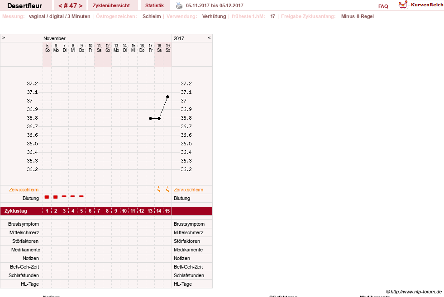Click the Verhütung usage value
Screen dimensions: 444x297
coord(214,16)
